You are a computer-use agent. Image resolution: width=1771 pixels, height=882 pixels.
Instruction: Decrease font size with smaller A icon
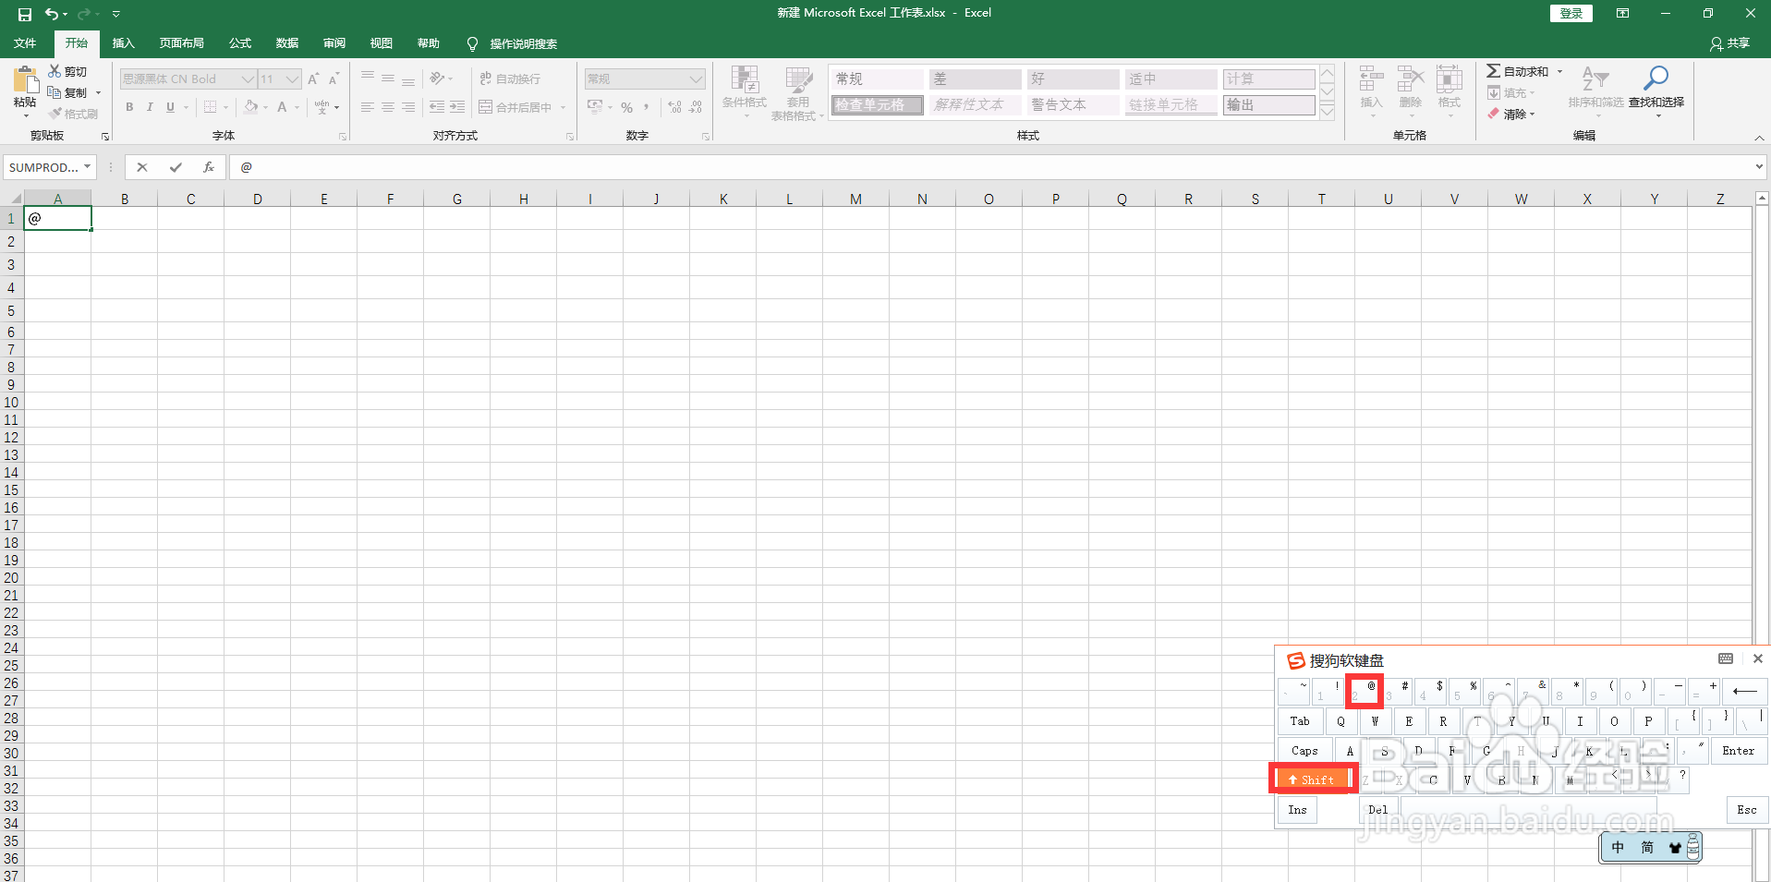334,79
